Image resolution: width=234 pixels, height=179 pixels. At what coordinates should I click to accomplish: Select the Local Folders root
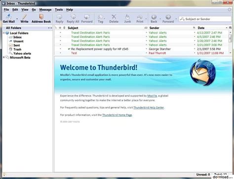(x=19, y=33)
